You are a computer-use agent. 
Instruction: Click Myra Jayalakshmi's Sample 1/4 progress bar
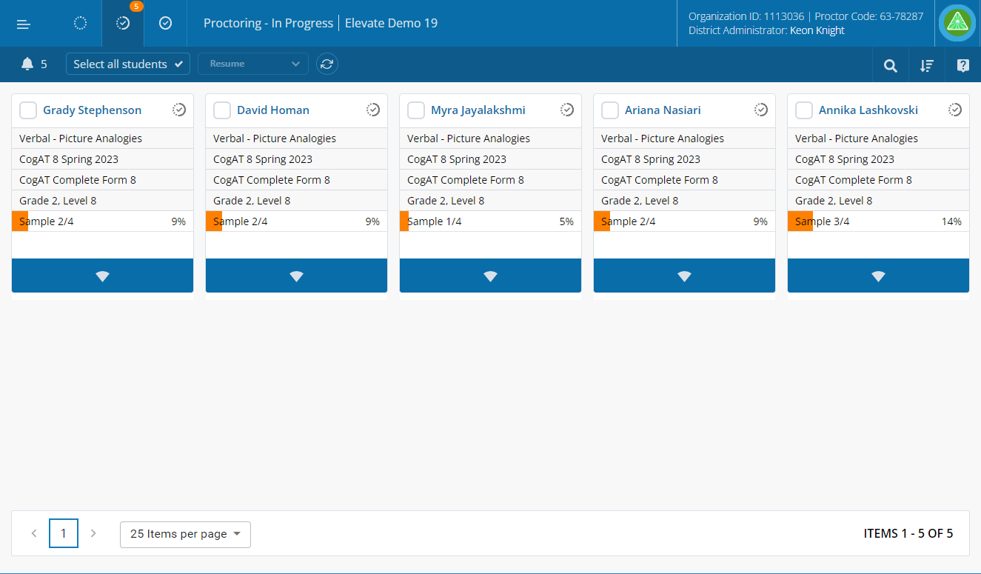(490, 221)
